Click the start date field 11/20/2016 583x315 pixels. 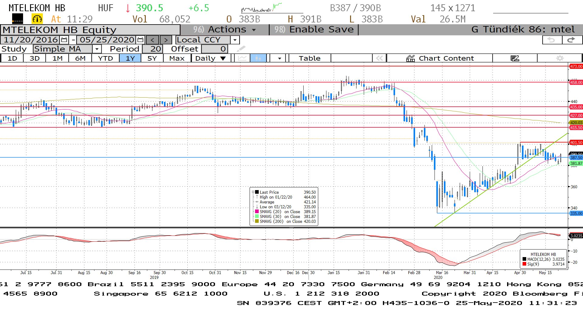coord(30,40)
